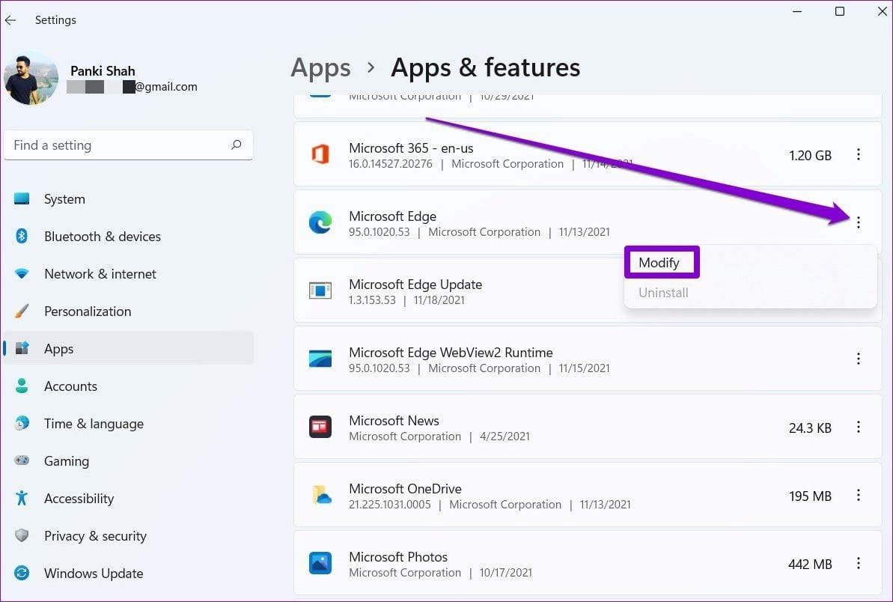The width and height of the screenshot is (893, 602).
Task: Open more options for Microsoft News
Action: click(859, 427)
